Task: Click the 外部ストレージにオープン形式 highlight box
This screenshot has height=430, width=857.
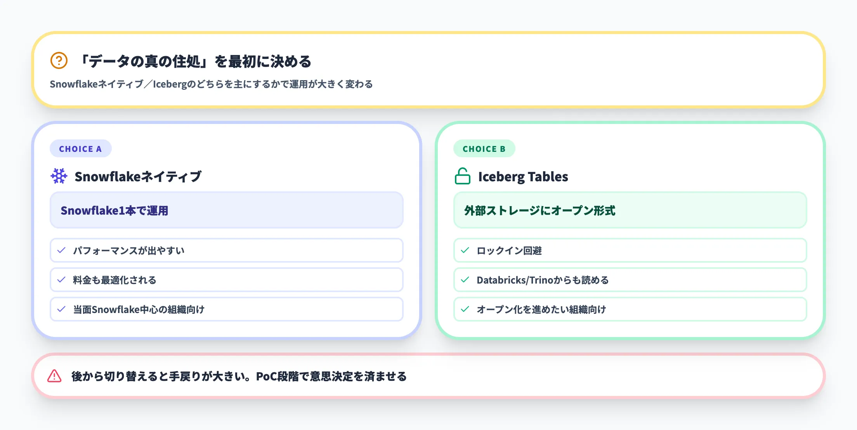Action: (630, 210)
